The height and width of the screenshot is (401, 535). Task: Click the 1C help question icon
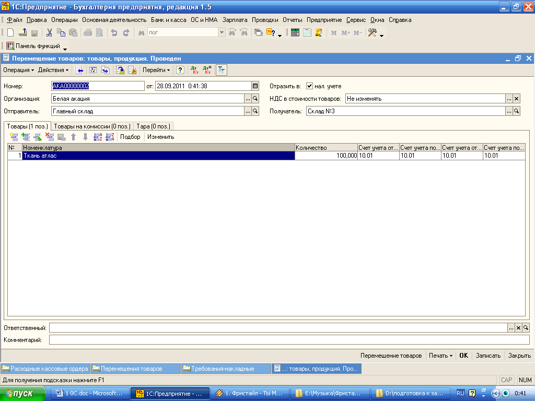(271, 33)
